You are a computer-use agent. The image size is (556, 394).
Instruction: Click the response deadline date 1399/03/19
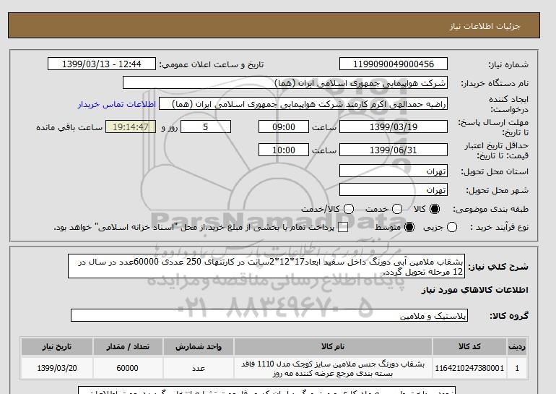click(394, 127)
